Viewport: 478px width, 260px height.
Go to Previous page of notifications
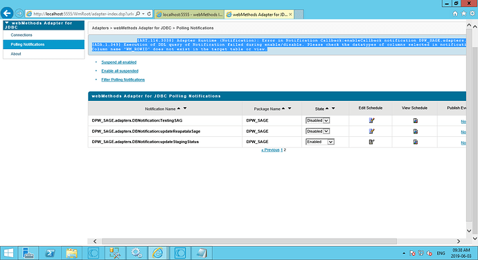[270, 150]
